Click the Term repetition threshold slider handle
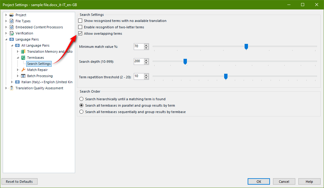This screenshot has width=324, height=188. 226,76
